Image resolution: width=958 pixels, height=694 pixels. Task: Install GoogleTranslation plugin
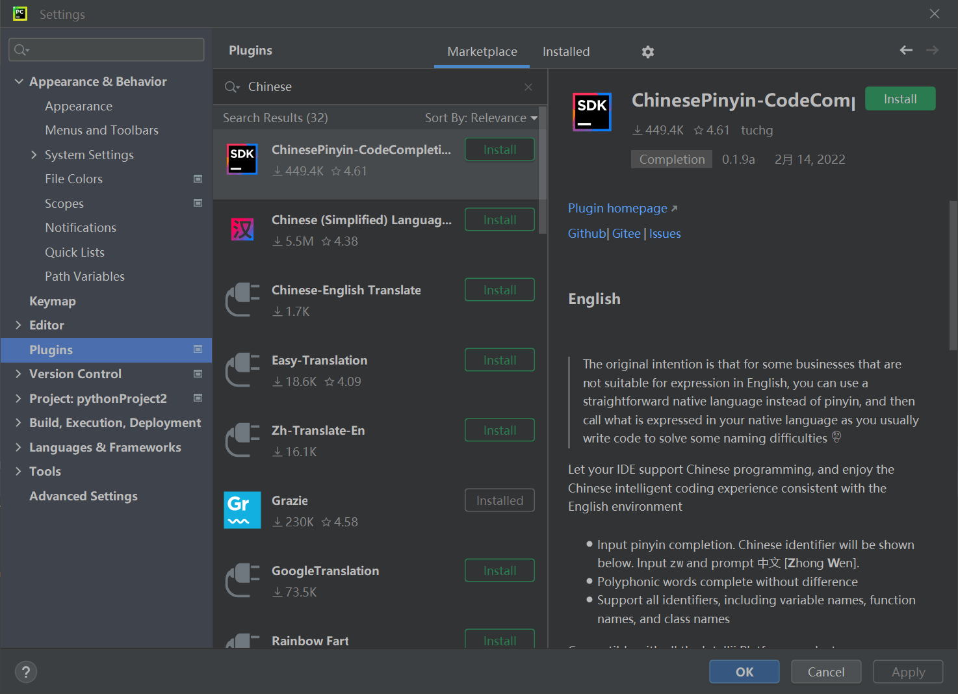[500, 571]
